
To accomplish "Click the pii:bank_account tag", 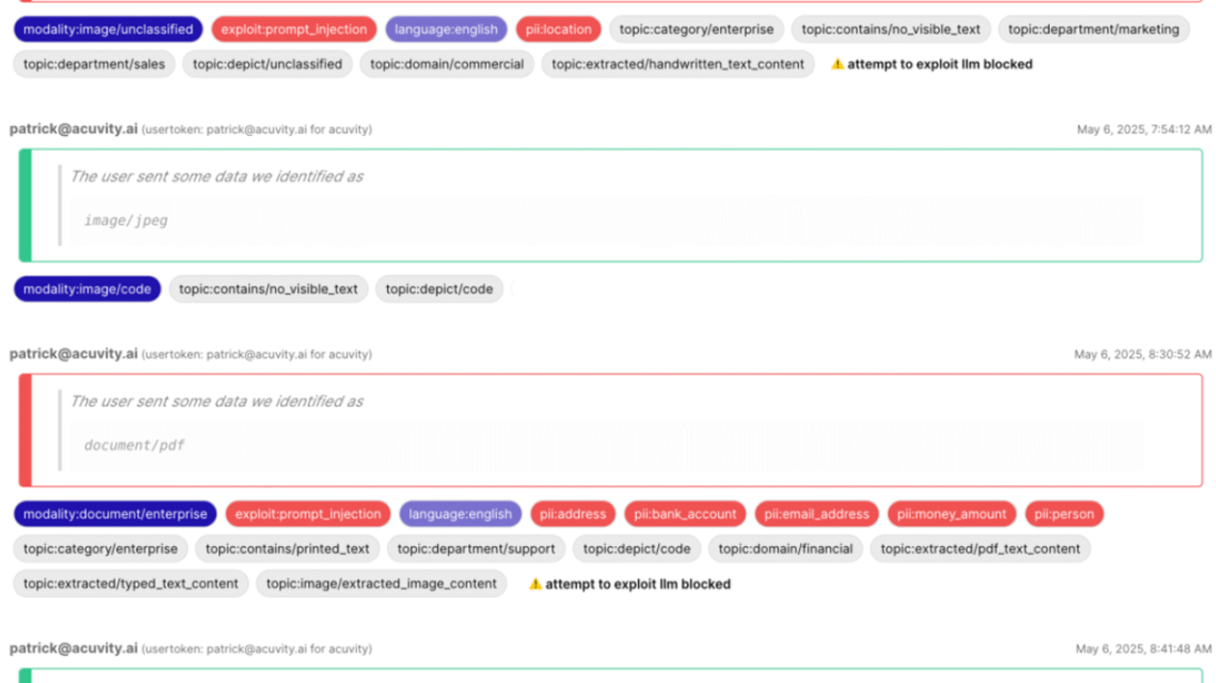I will click(684, 514).
